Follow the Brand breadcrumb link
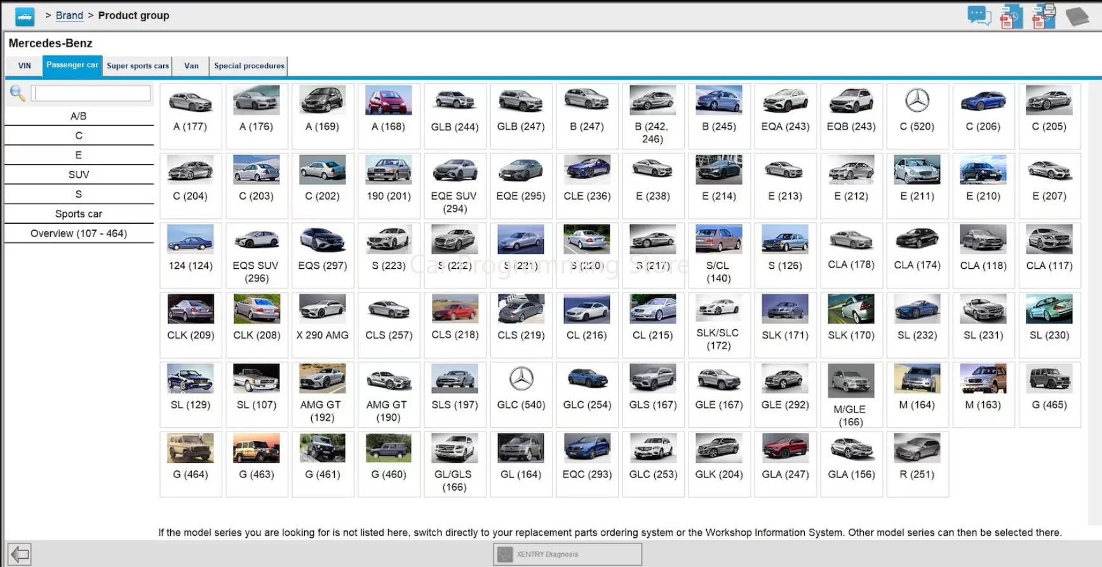 (x=69, y=15)
